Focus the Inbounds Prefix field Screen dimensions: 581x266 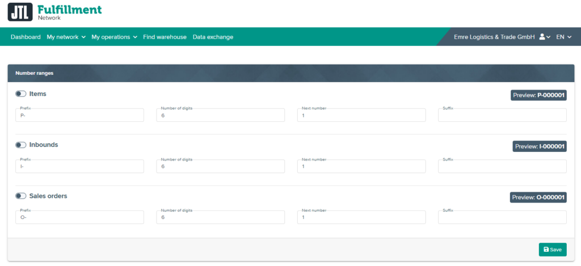tap(79, 166)
